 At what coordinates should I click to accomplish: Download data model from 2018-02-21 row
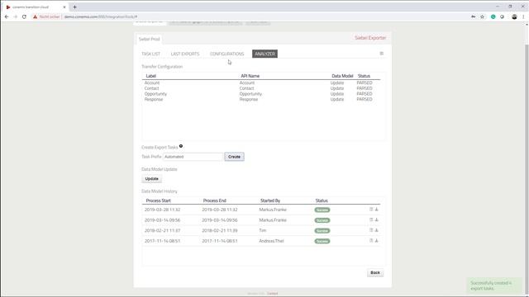[x=377, y=230]
